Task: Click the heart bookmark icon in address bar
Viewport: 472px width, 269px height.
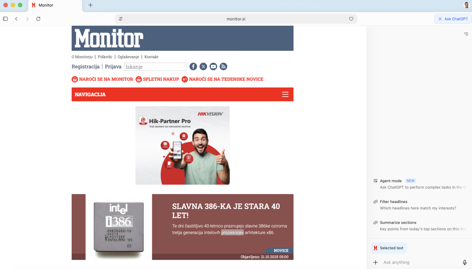Action: click(x=351, y=19)
